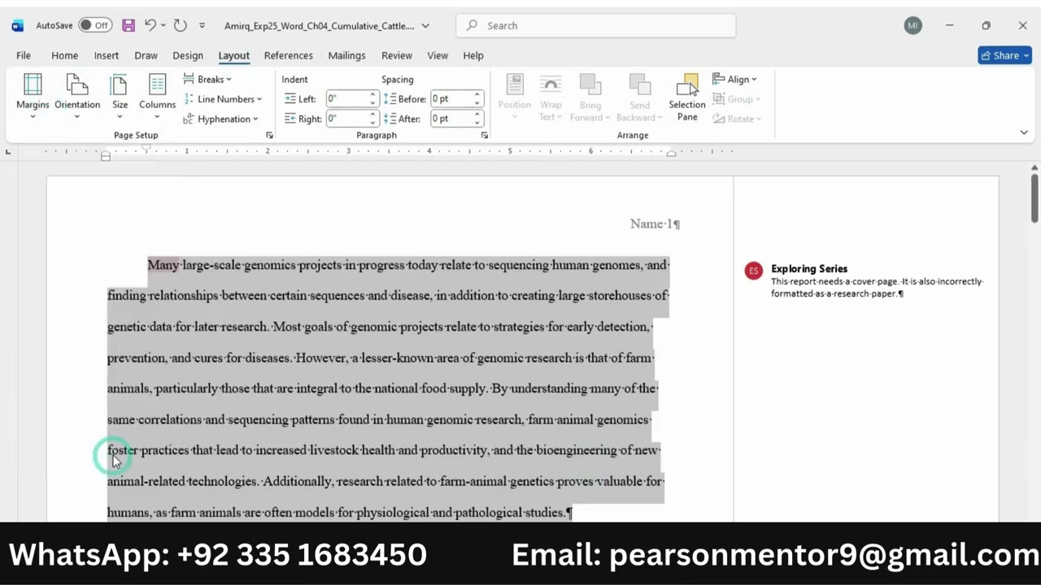Open the Selection Pane
Screen dimensions: 1041x585
[687, 97]
